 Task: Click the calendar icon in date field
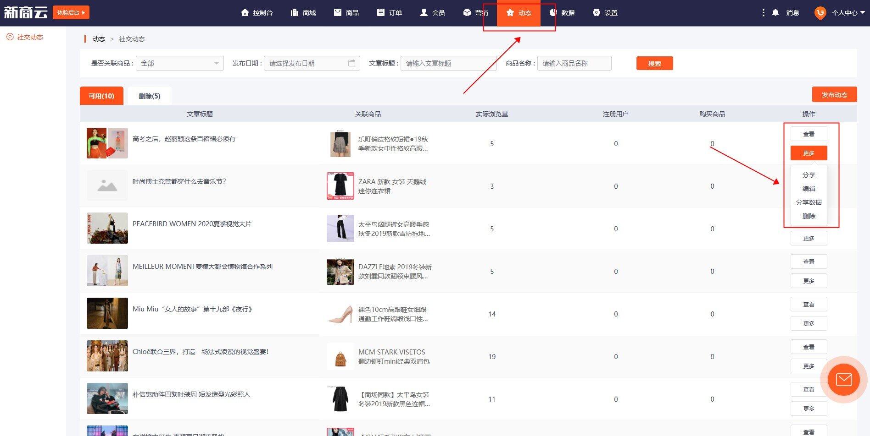click(351, 63)
